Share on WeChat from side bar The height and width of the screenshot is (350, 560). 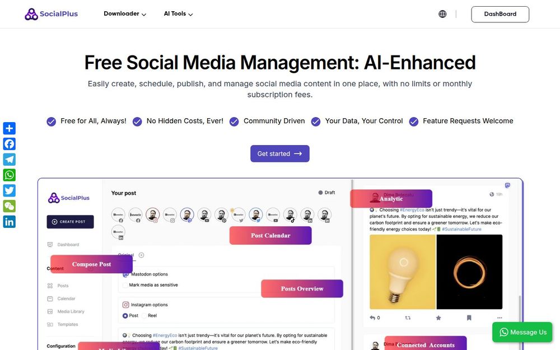pos(10,206)
